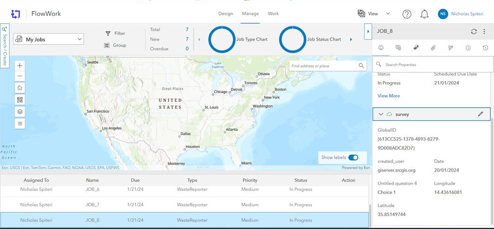Switch to the Design tab
The image size is (494, 229).
(225, 13)
